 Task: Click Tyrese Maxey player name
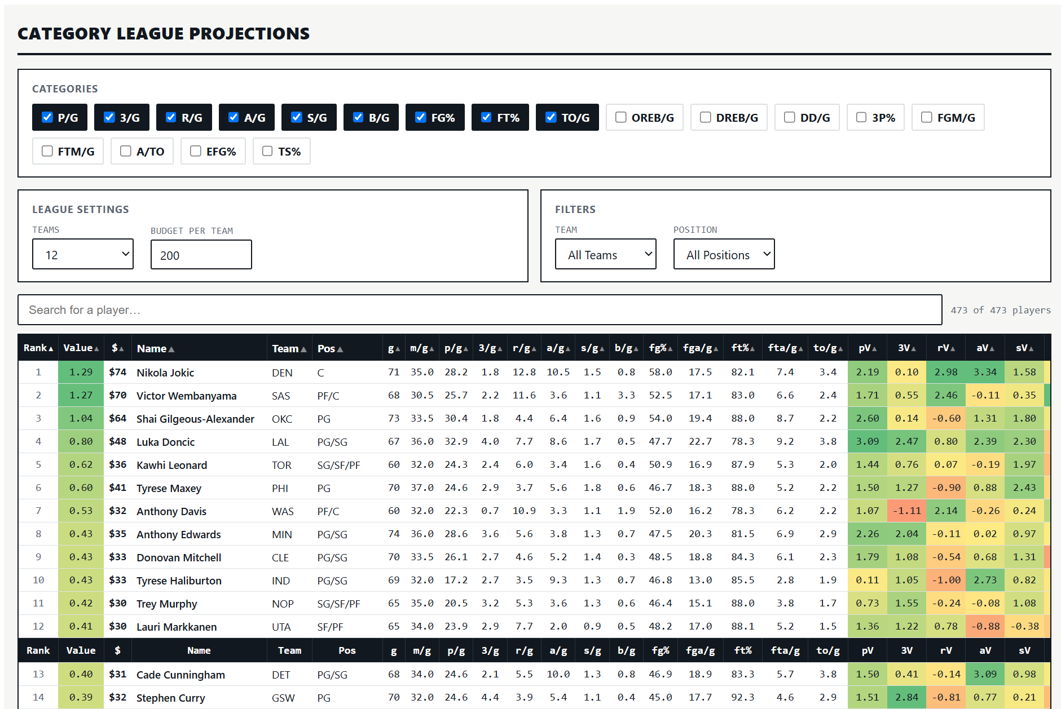coord(169,488)
